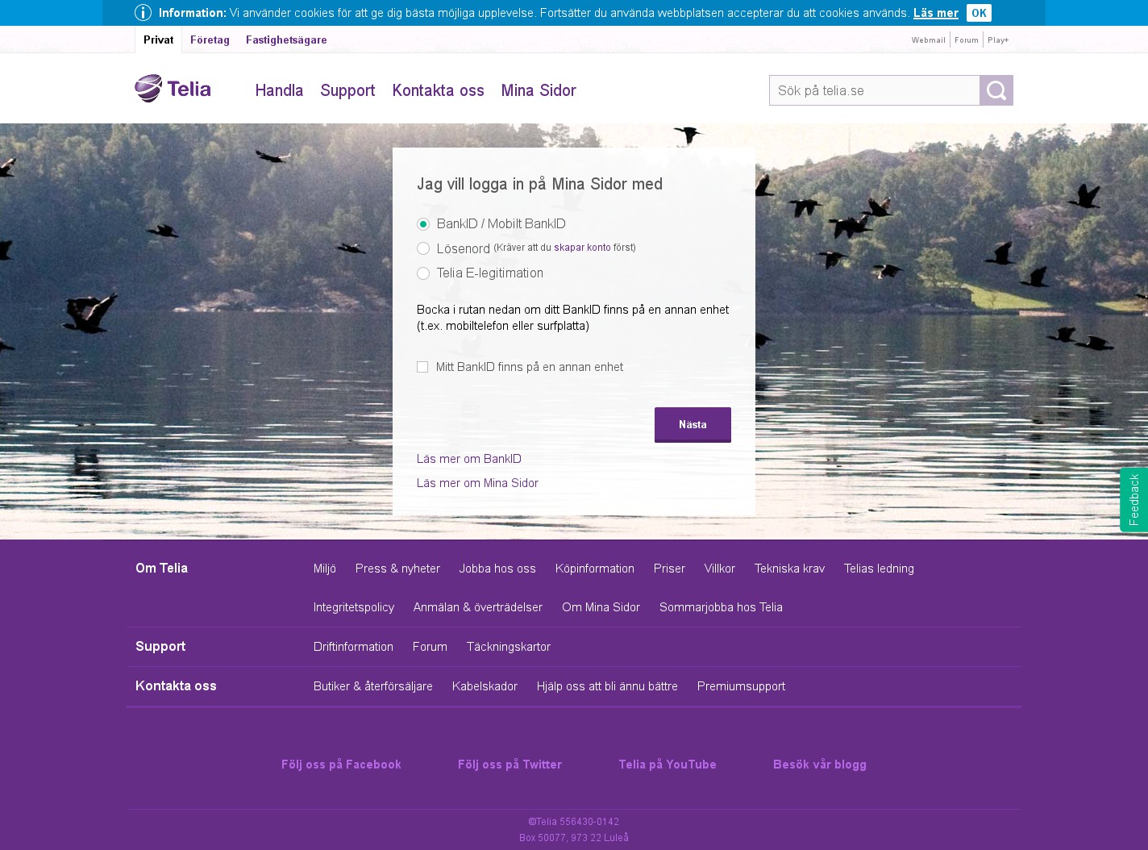The image size is (1148, 850).
Task: Open Tekniska krav footer link
Action: coord(789,569)
